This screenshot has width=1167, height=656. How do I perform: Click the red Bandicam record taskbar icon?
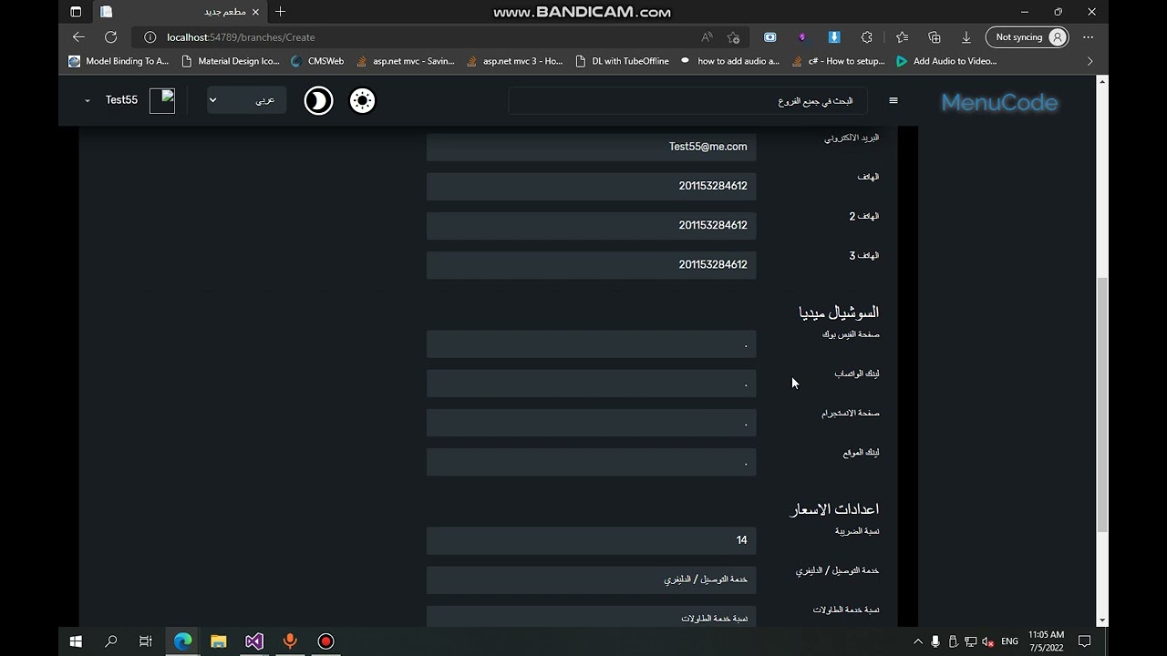[x=325, y=641]
